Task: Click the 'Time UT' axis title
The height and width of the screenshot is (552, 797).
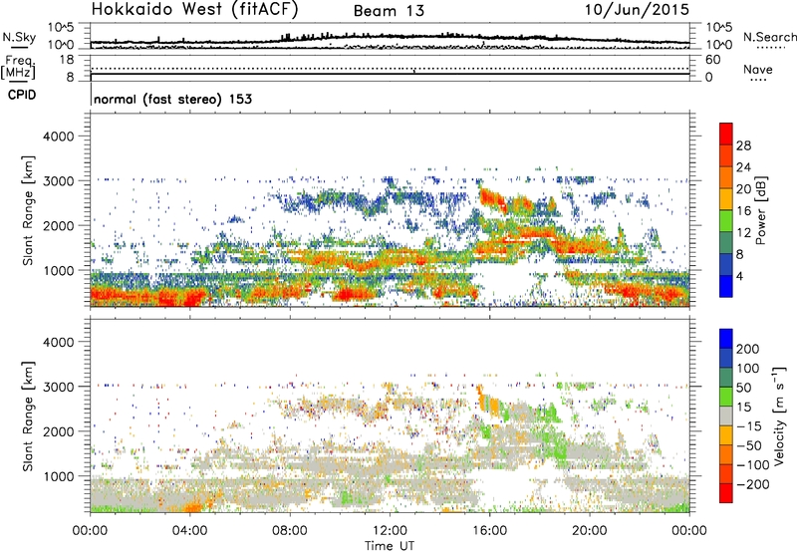Action: coord(390,546)
